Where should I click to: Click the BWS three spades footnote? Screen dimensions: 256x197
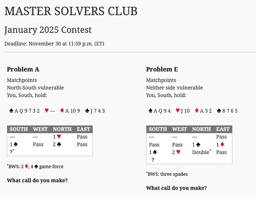(x=167, y=174)
